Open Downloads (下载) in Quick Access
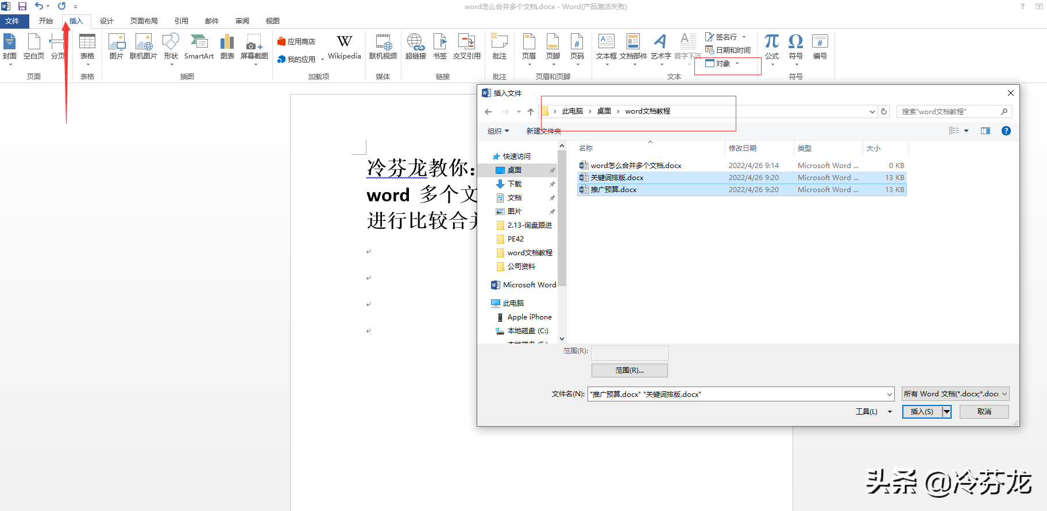The height and width of the screenshot is (511, 1047). [515, 184]
